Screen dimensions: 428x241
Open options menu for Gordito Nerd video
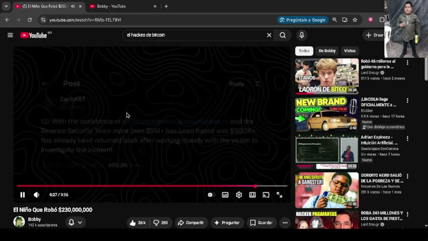point(407,176)
